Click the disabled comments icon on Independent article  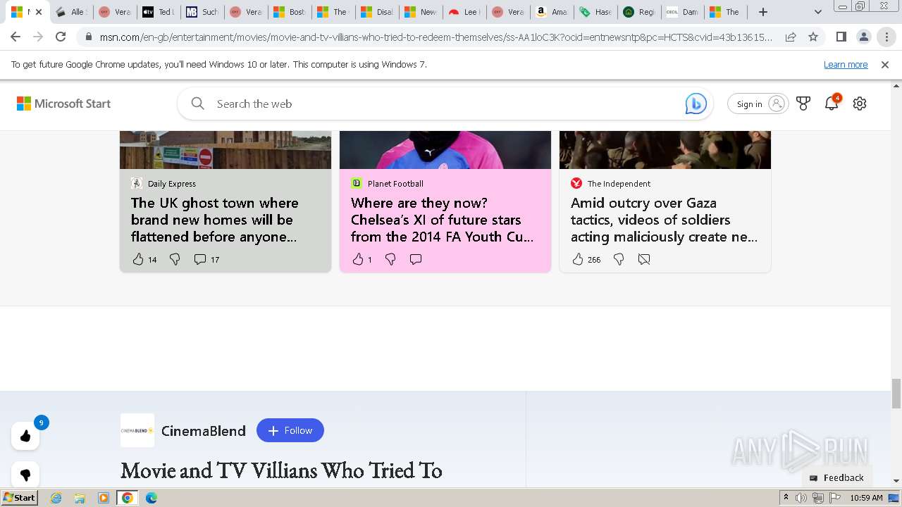[x=644, y=259]
